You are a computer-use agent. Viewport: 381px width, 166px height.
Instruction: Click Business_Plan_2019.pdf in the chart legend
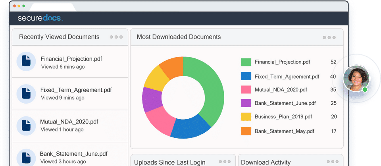pyautogui.click(x=283, y=117)
